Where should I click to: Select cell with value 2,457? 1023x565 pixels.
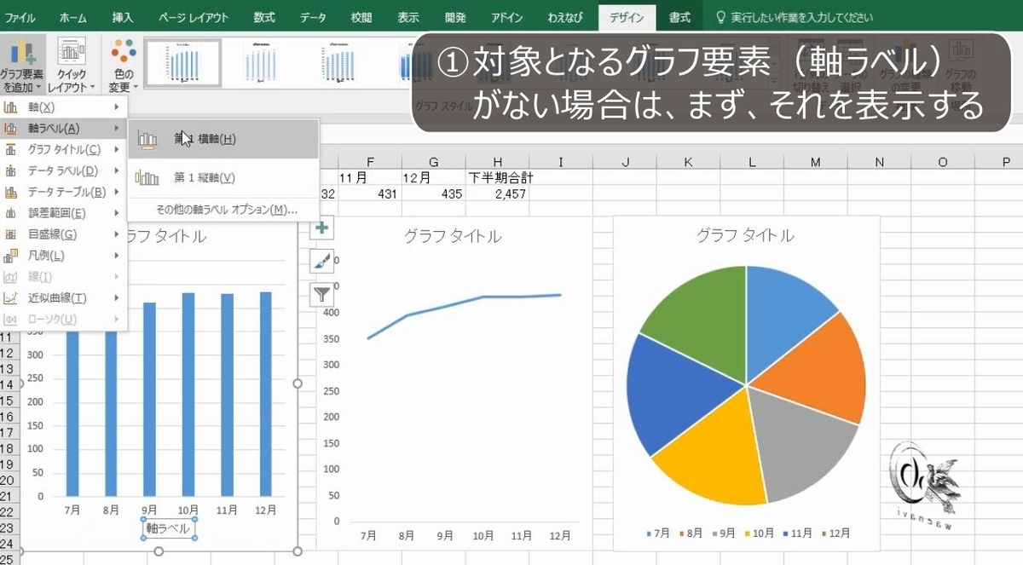[x=498, y=193]
